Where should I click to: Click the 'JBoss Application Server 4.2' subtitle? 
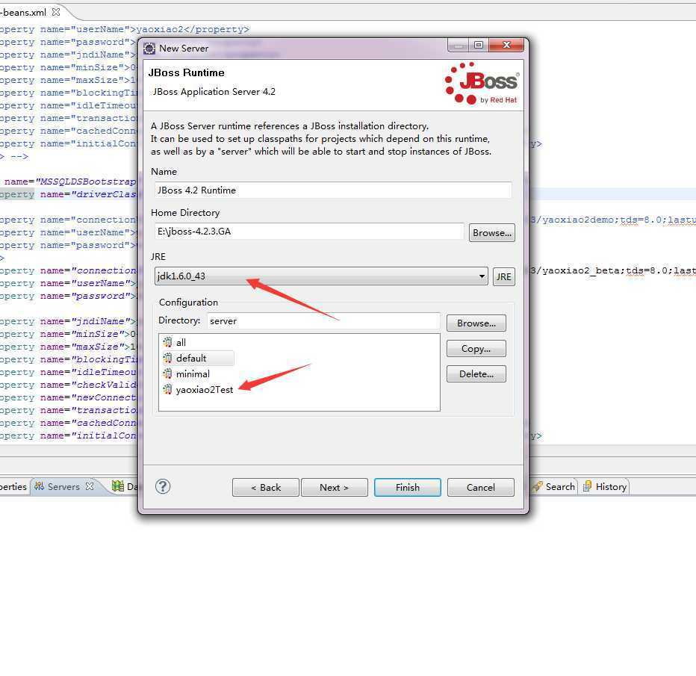(214, 91)
